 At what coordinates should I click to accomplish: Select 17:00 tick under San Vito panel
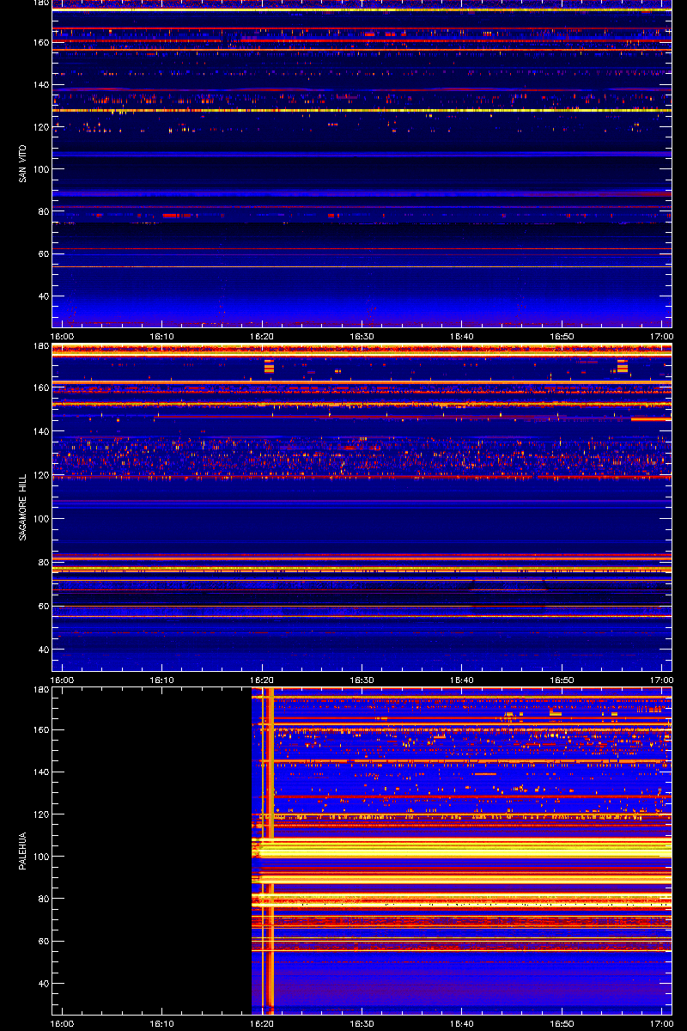(x=662, y=337)
